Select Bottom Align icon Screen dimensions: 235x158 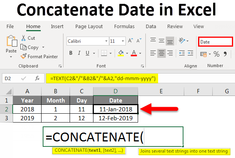170,41
